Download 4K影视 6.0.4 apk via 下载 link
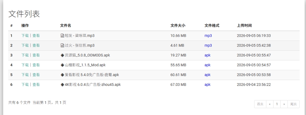306x115 pixels. pos(25,84)
